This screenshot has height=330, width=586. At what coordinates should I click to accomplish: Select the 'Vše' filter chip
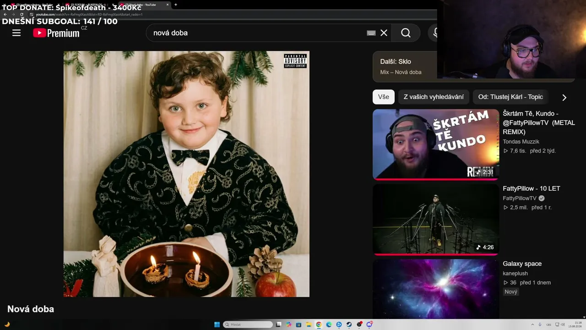tap(384, 97)
